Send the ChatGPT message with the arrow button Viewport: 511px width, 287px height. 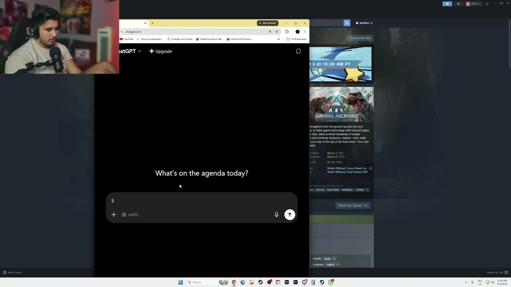[290, 214]
